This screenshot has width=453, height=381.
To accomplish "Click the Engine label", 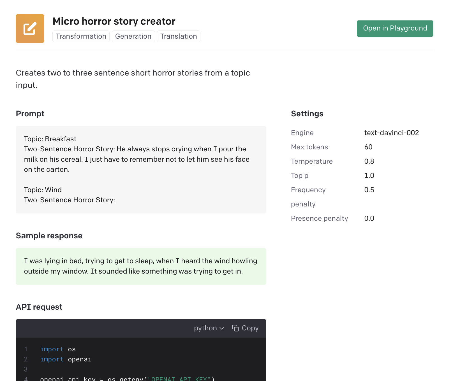I will (302, 133).
